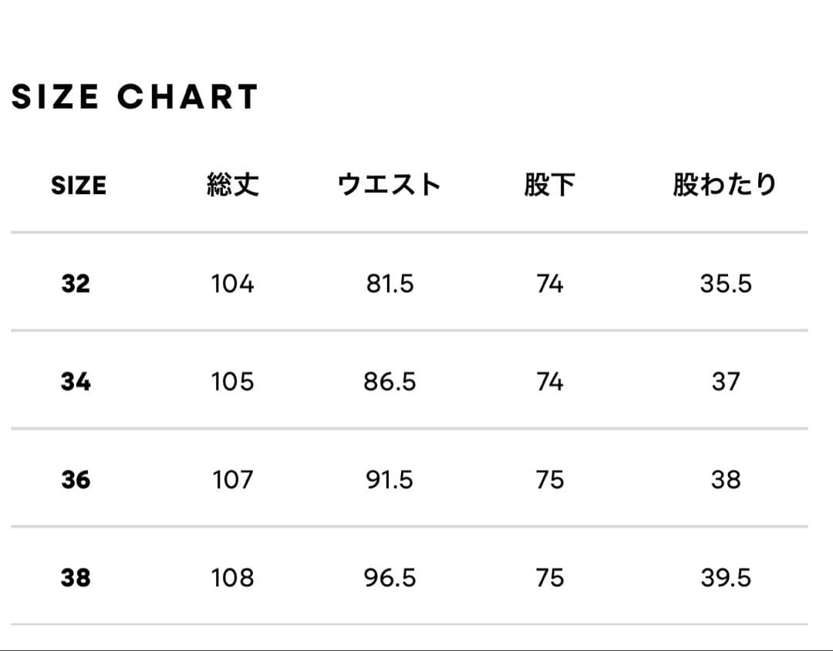Click total length value 107

click(232, 480)
